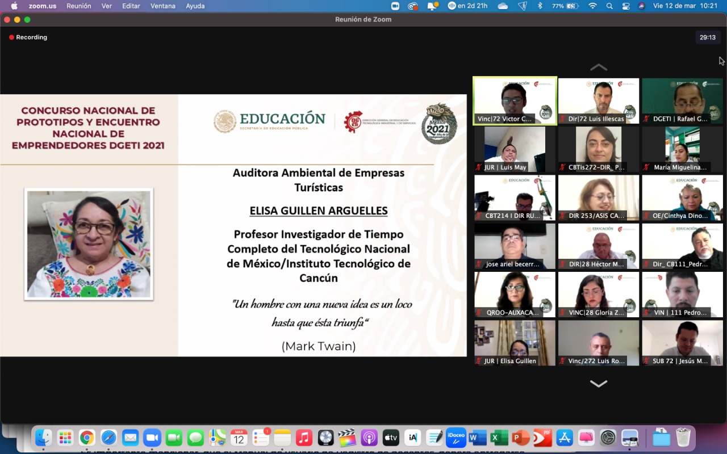This screenshot has height=454, width=727.
Task: Select JUR | Elisa Guillen video tile
Action: (515, 343)
